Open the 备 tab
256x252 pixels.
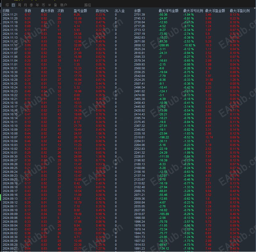tap(56, 5)
